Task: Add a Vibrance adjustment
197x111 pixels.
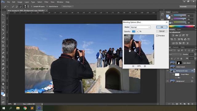Action: 187,35
